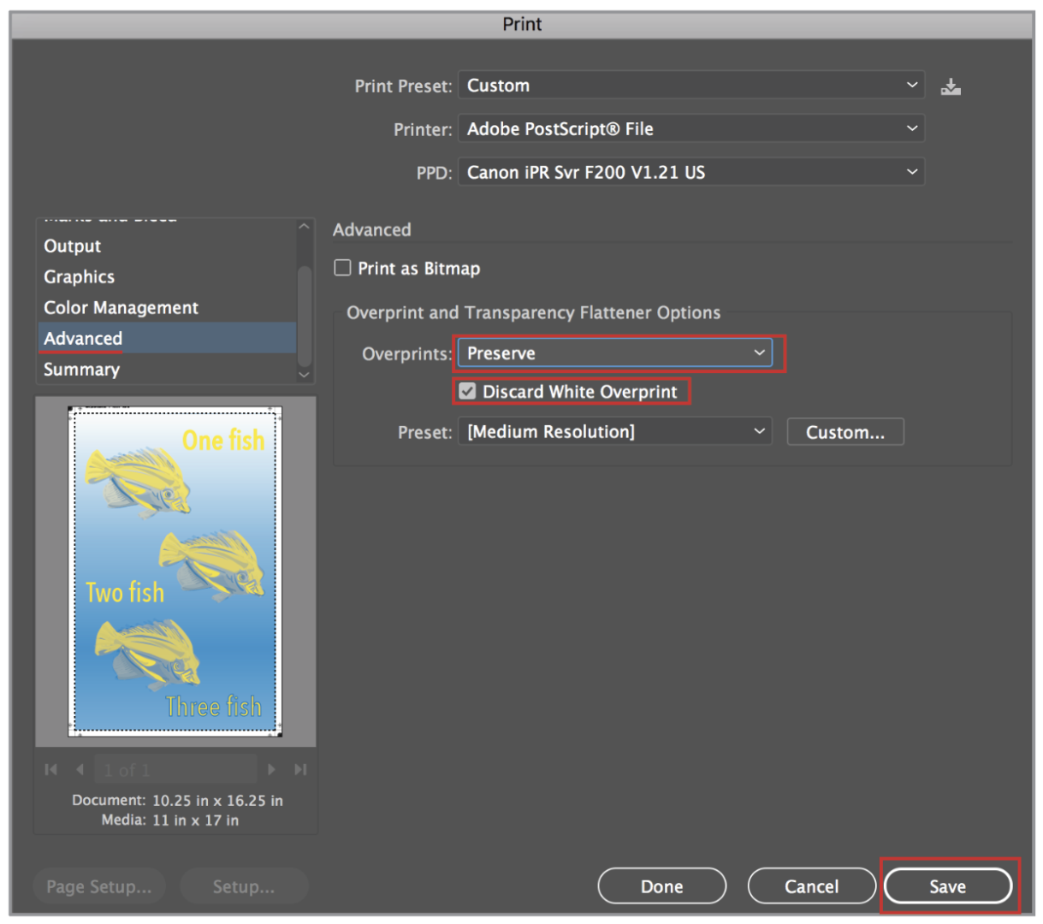
Task: Expand the PPD dropdown
Action: coord(690,173)
